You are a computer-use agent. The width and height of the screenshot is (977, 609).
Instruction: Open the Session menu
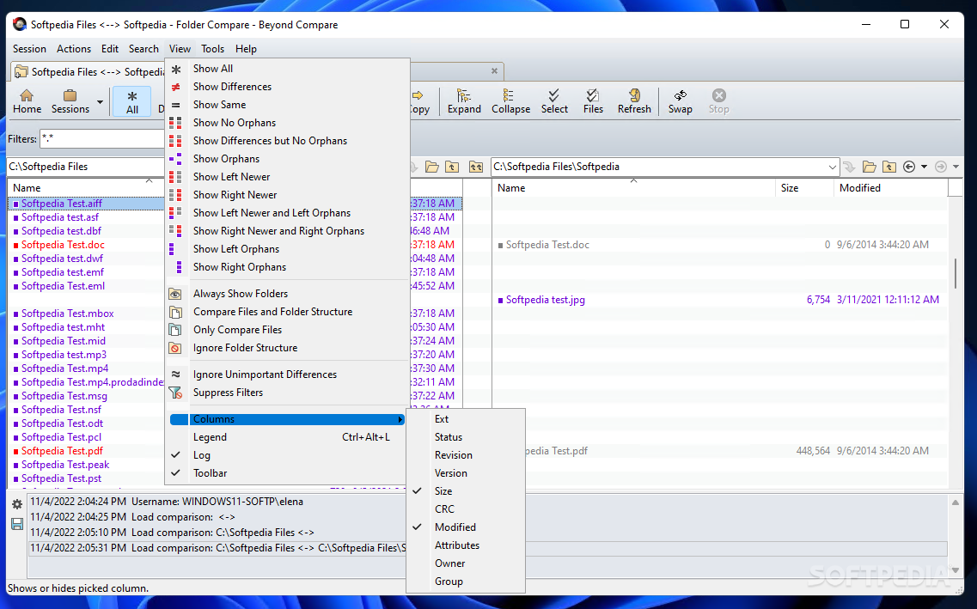29,49
